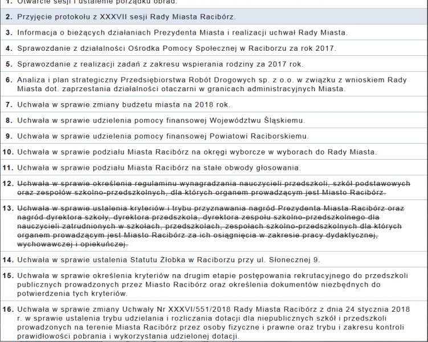
Task: Select item 11 stałe obwody głosowania
Action: click(x=214, y=168)
